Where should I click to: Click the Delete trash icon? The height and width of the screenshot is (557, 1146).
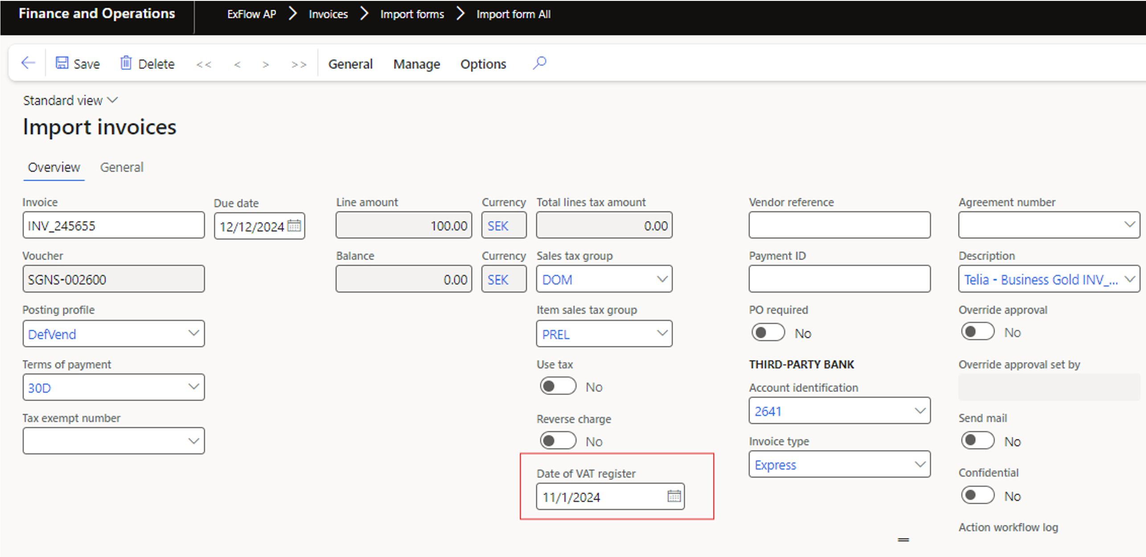coord(126,63)
